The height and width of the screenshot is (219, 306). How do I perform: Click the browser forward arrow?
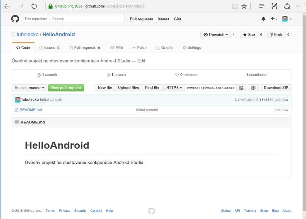(20, 6)
